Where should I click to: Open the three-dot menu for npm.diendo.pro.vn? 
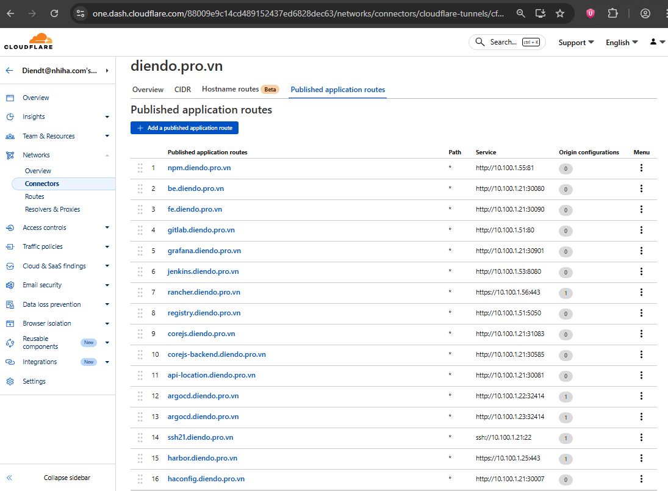tap(641, 168)
